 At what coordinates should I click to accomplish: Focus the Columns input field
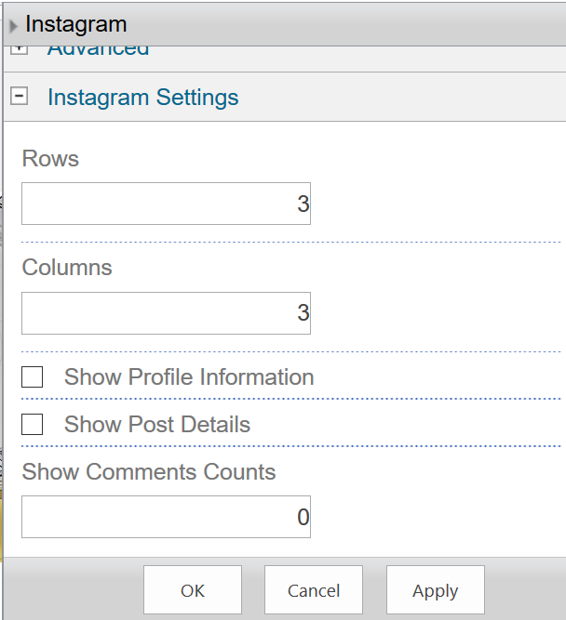pyautogui.click(x=166, y=313)
